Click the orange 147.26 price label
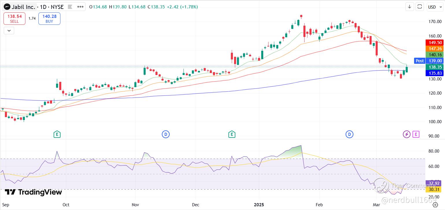Screen dimensions: 445x210 (x=434, y=49)
